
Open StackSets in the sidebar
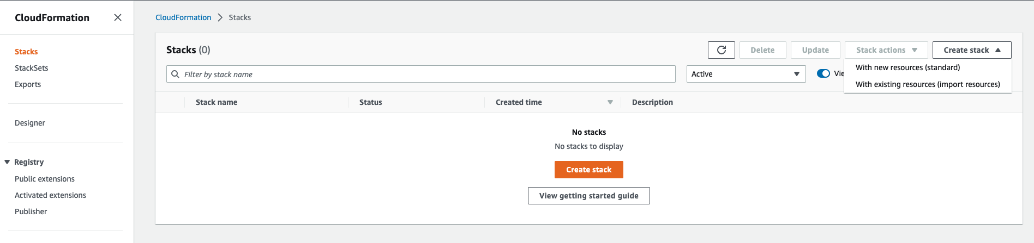point(32,68)
